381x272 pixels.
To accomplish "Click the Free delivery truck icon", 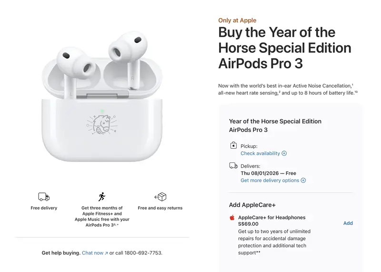I will (x=44, y=197).
